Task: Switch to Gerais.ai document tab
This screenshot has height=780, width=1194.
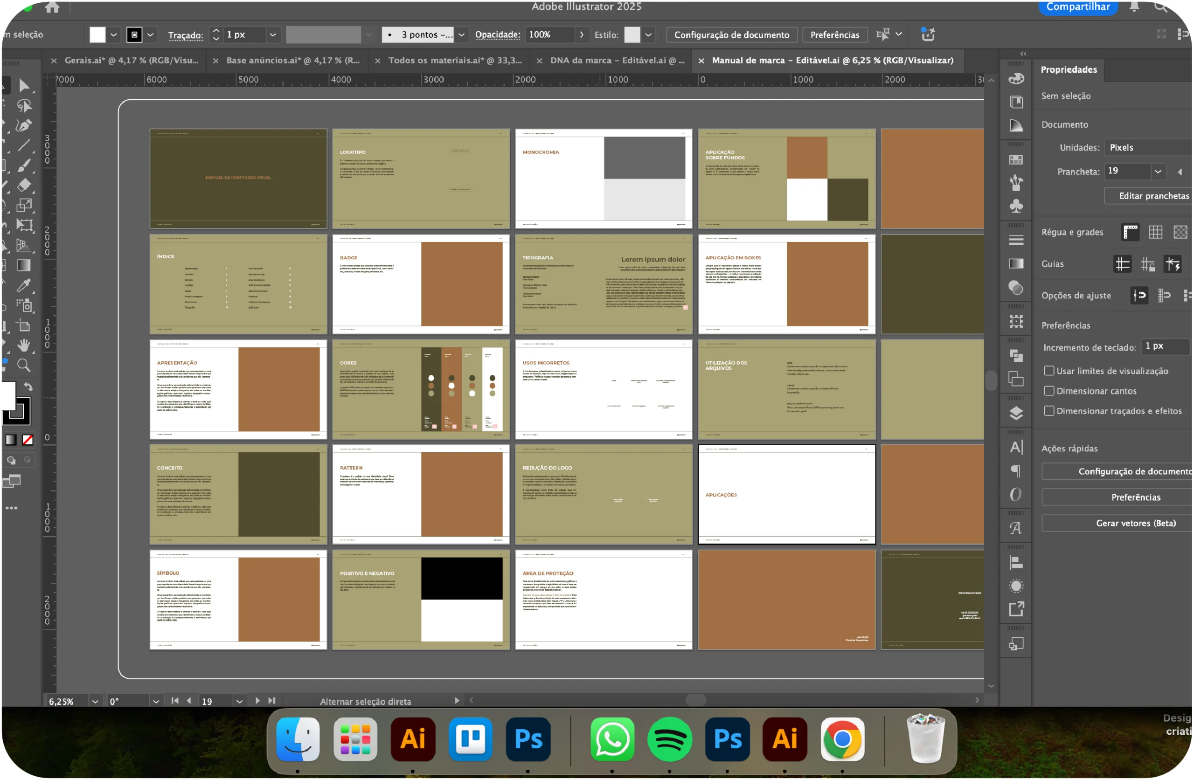Action: (x=132, y=60)
